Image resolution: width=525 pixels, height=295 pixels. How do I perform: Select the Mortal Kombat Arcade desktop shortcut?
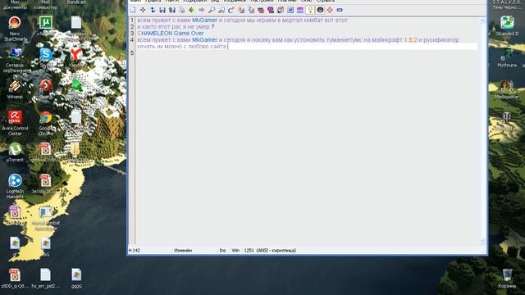coord(46,218)
